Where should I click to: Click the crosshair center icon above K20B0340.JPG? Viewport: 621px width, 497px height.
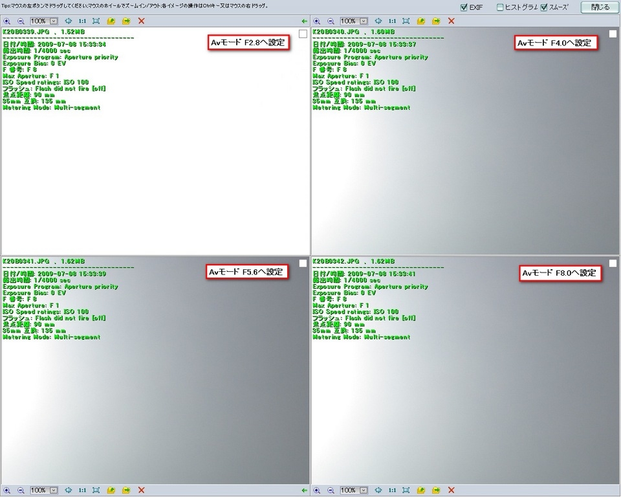point(378,21)
